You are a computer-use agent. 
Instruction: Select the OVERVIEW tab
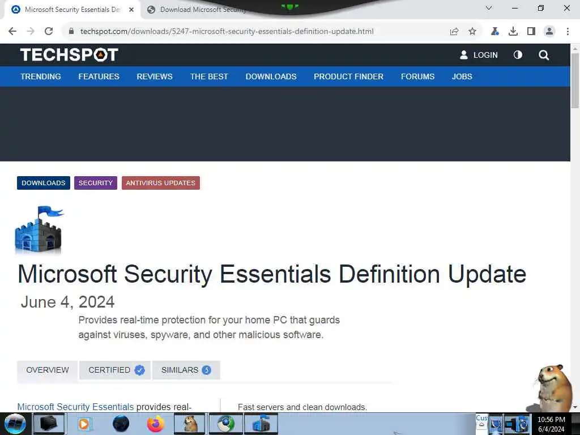click(x=48, y=370)
